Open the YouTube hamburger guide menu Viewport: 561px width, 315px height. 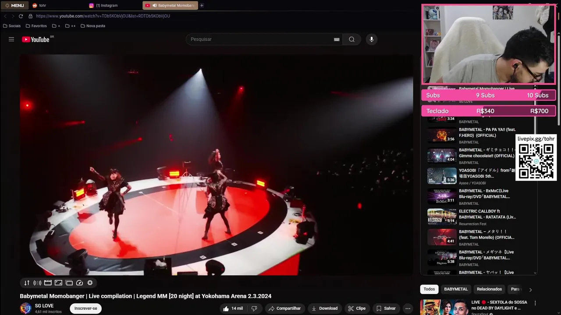click(x=11, y=39)
